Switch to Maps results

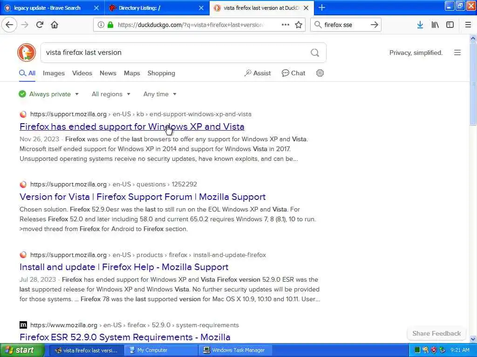pyautogui.click(x=132, y=73)
